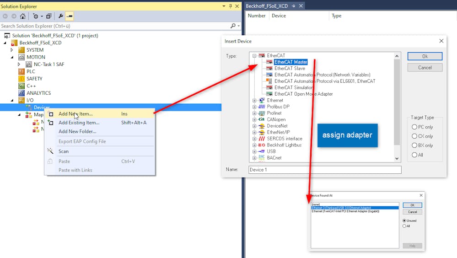Click the Type column header
The image size is (457, 258).
coord(336,16)
